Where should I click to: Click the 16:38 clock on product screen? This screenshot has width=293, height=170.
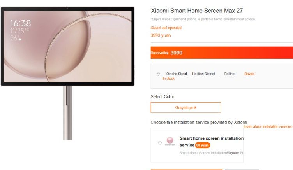coord(21,23)
